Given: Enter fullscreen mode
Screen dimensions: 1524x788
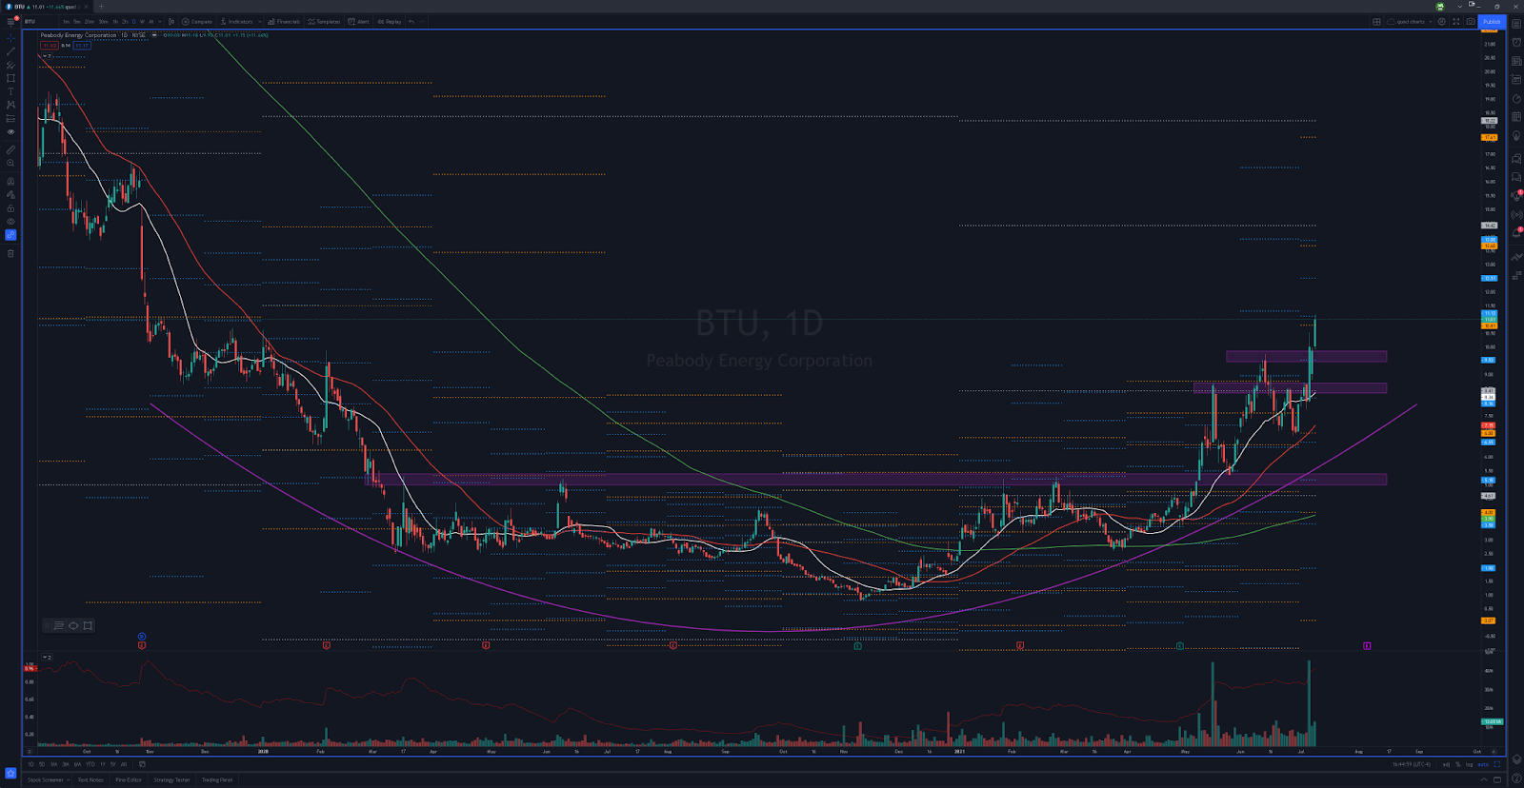Looking at the screenshot, I should (x=1455, y=21).
